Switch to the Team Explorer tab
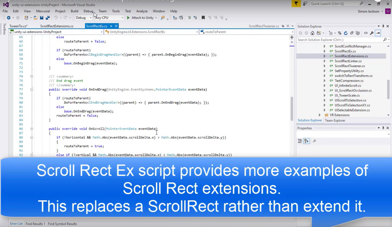The image size is (392, 227). [x=335, y=120]
